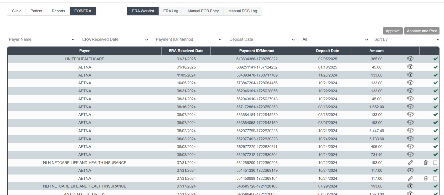Delete the AETNA 551450088-1722369104 entry
The height and width of the screenshot is (195, 444).
tap(425, 178)
